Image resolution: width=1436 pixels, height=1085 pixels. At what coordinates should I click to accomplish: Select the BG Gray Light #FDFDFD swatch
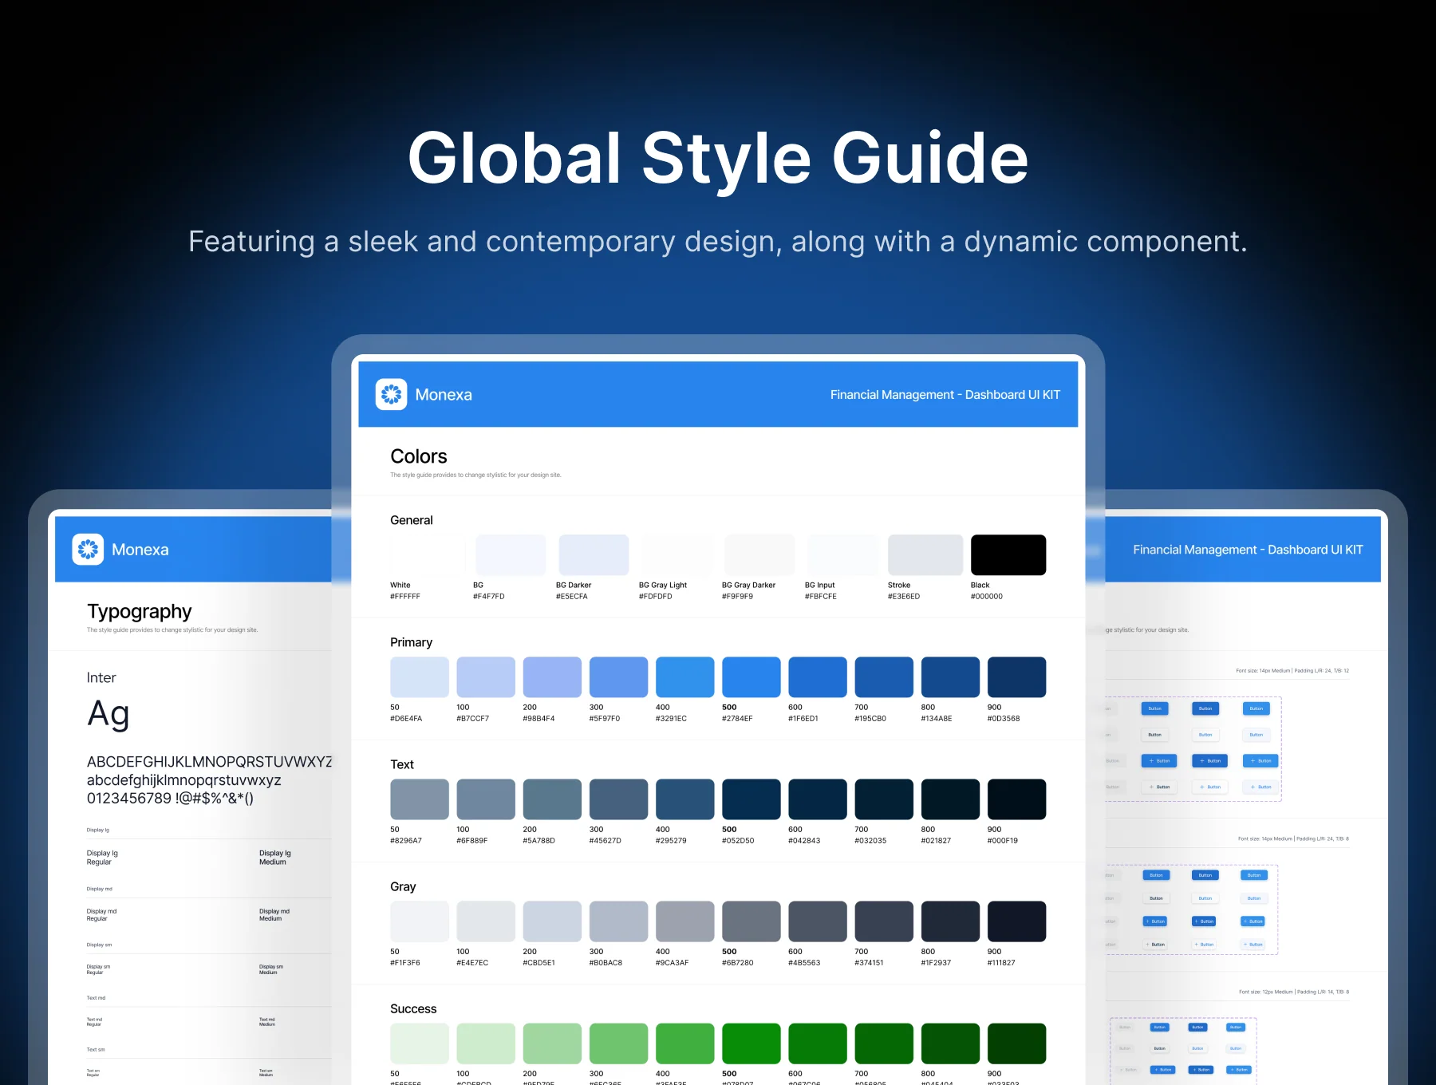point(677,554)
